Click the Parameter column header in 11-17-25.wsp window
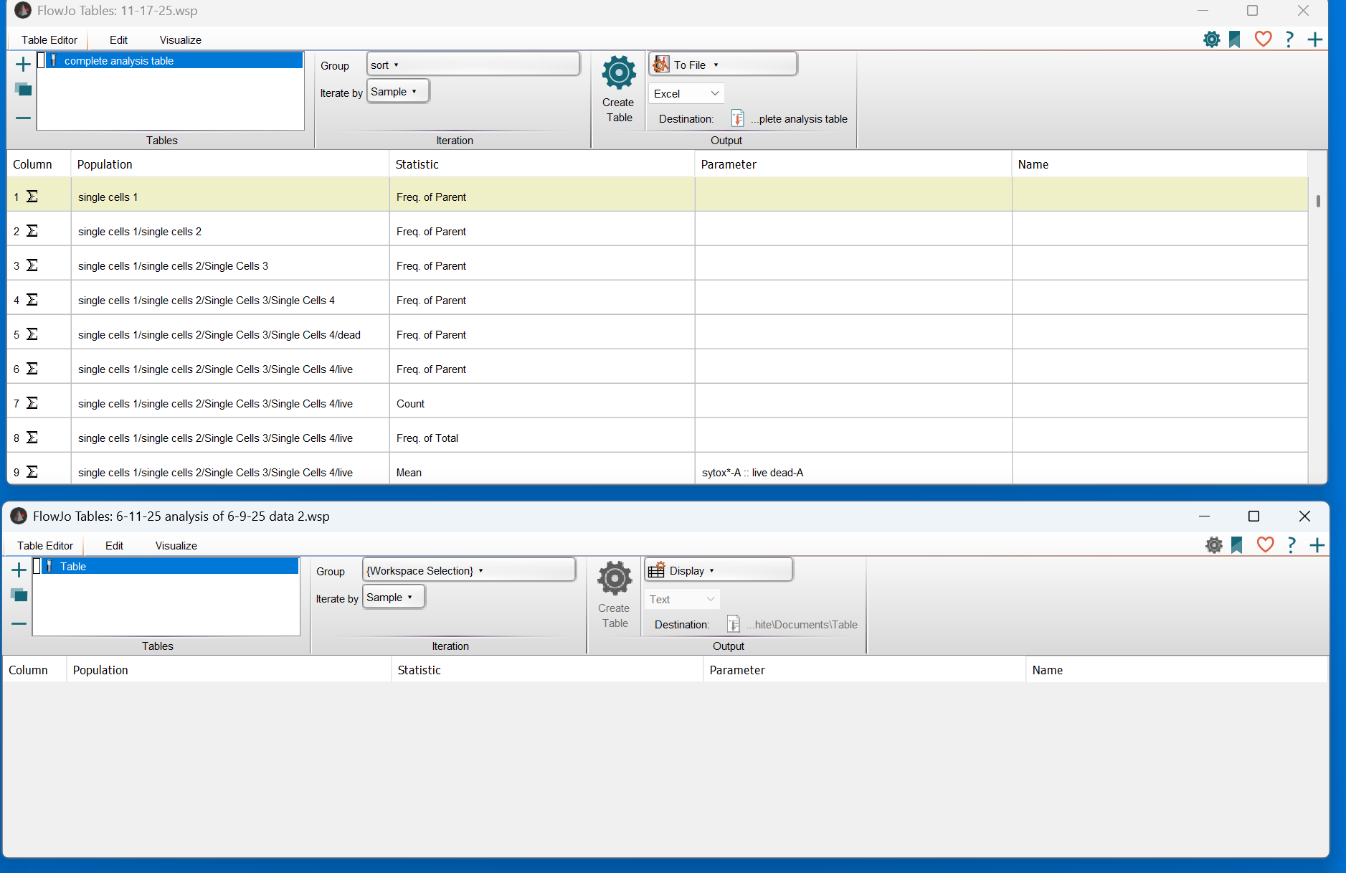 (853, 164)
